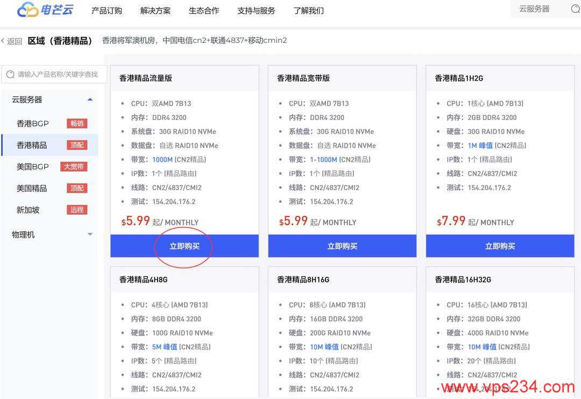Image resolution: width=581 pixels, height=399 pixels.
Task: Click the 电芒云 cloud logo icon
Action: 27,10
